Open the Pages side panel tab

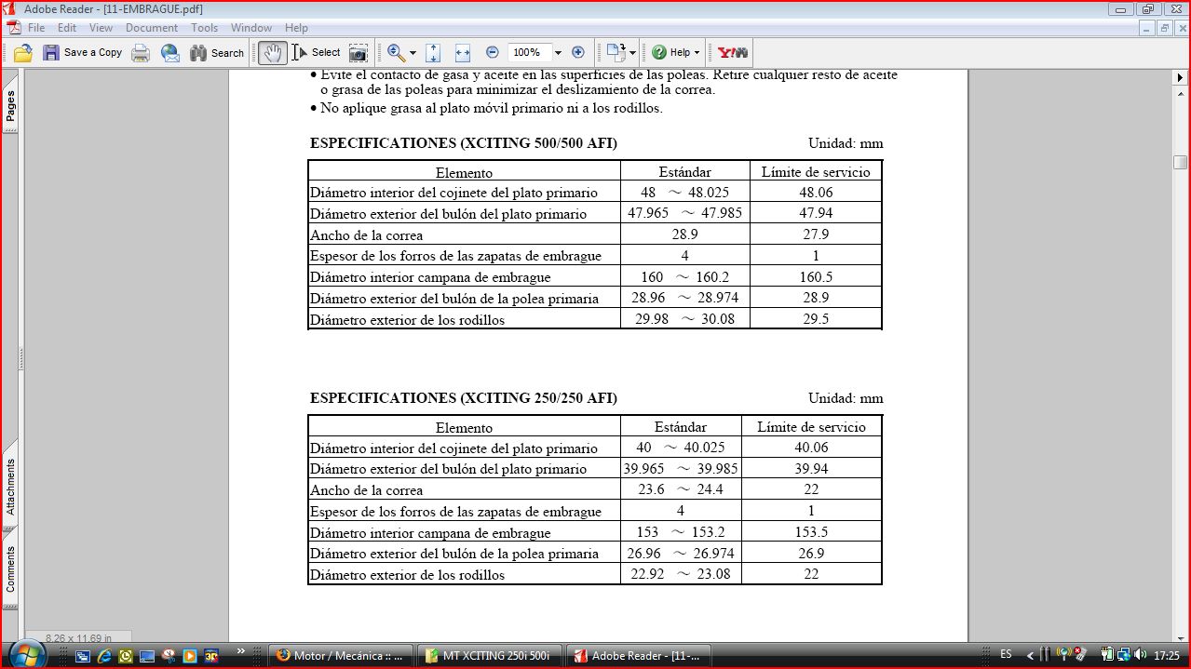(x=10, y=106)
